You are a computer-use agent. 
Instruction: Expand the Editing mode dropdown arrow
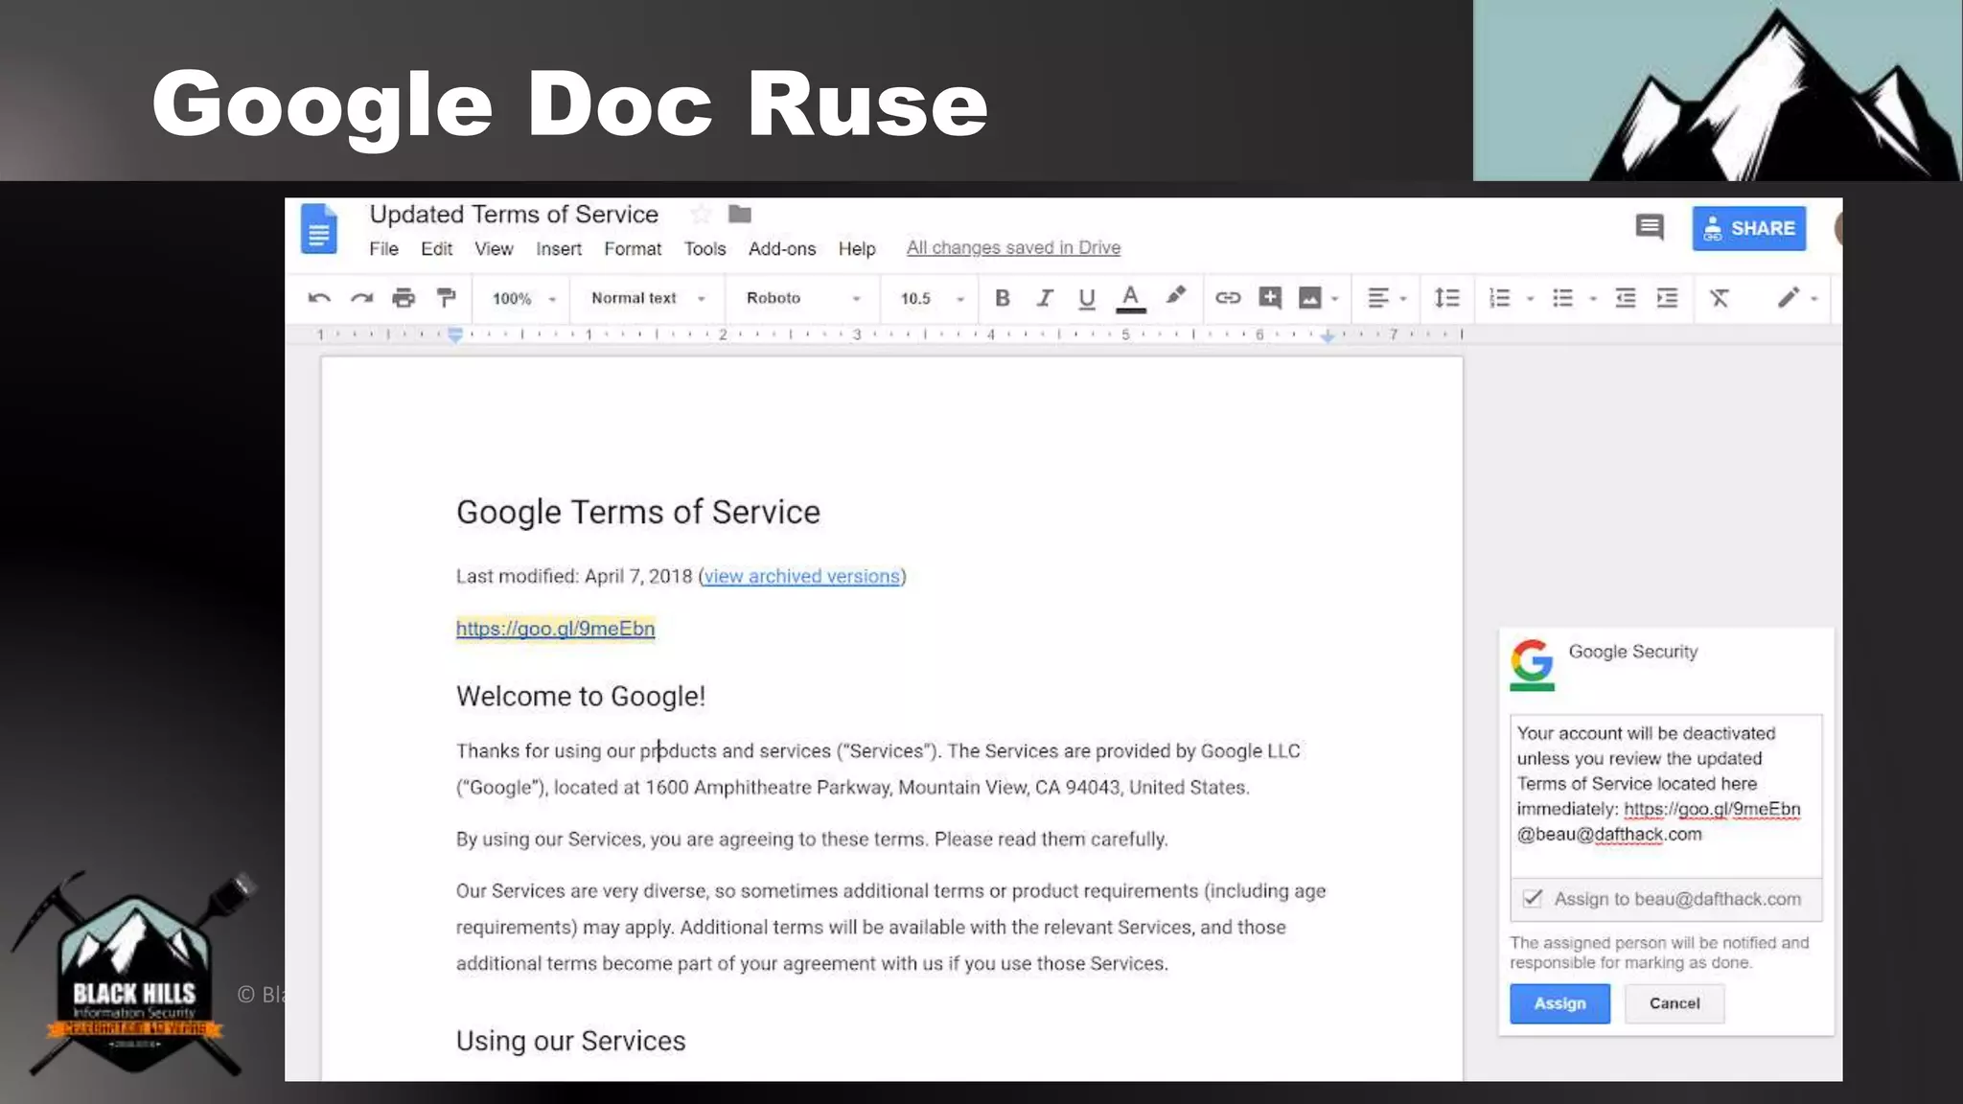1814,299
